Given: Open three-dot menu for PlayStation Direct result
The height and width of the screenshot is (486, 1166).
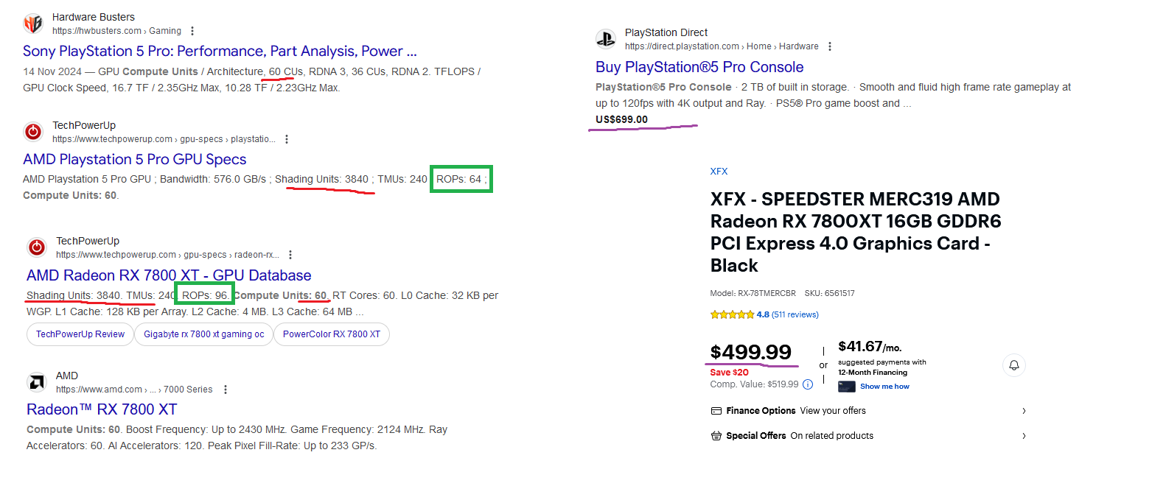Looking at the screenshot, I should [x=830, y=46].
